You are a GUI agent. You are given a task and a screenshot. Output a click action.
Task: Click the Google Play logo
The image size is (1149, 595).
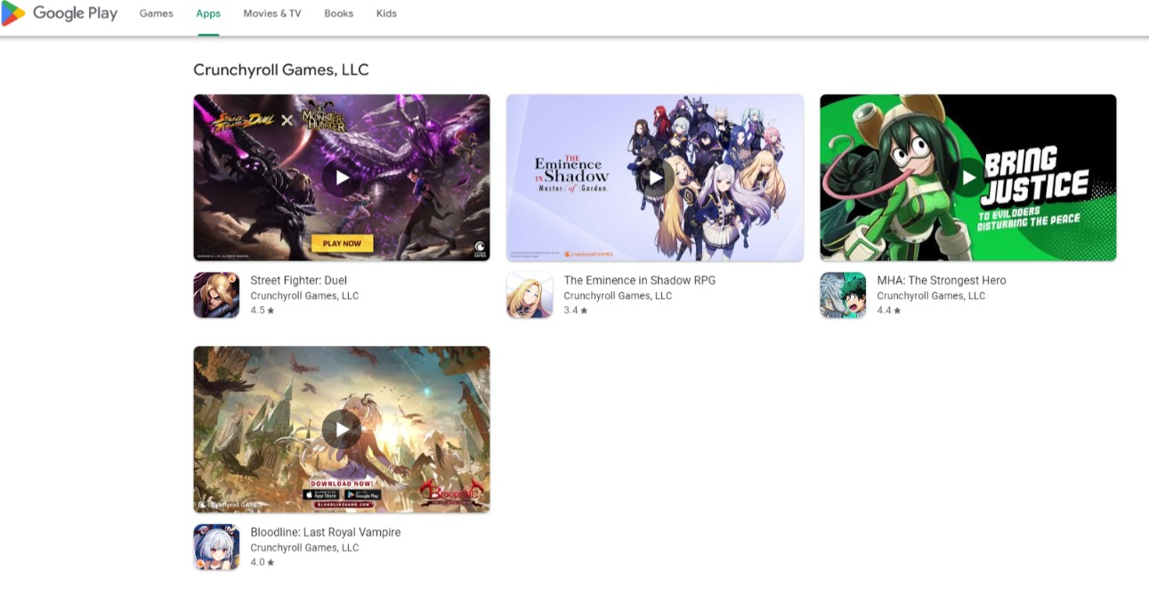click(x=60, y=13)
